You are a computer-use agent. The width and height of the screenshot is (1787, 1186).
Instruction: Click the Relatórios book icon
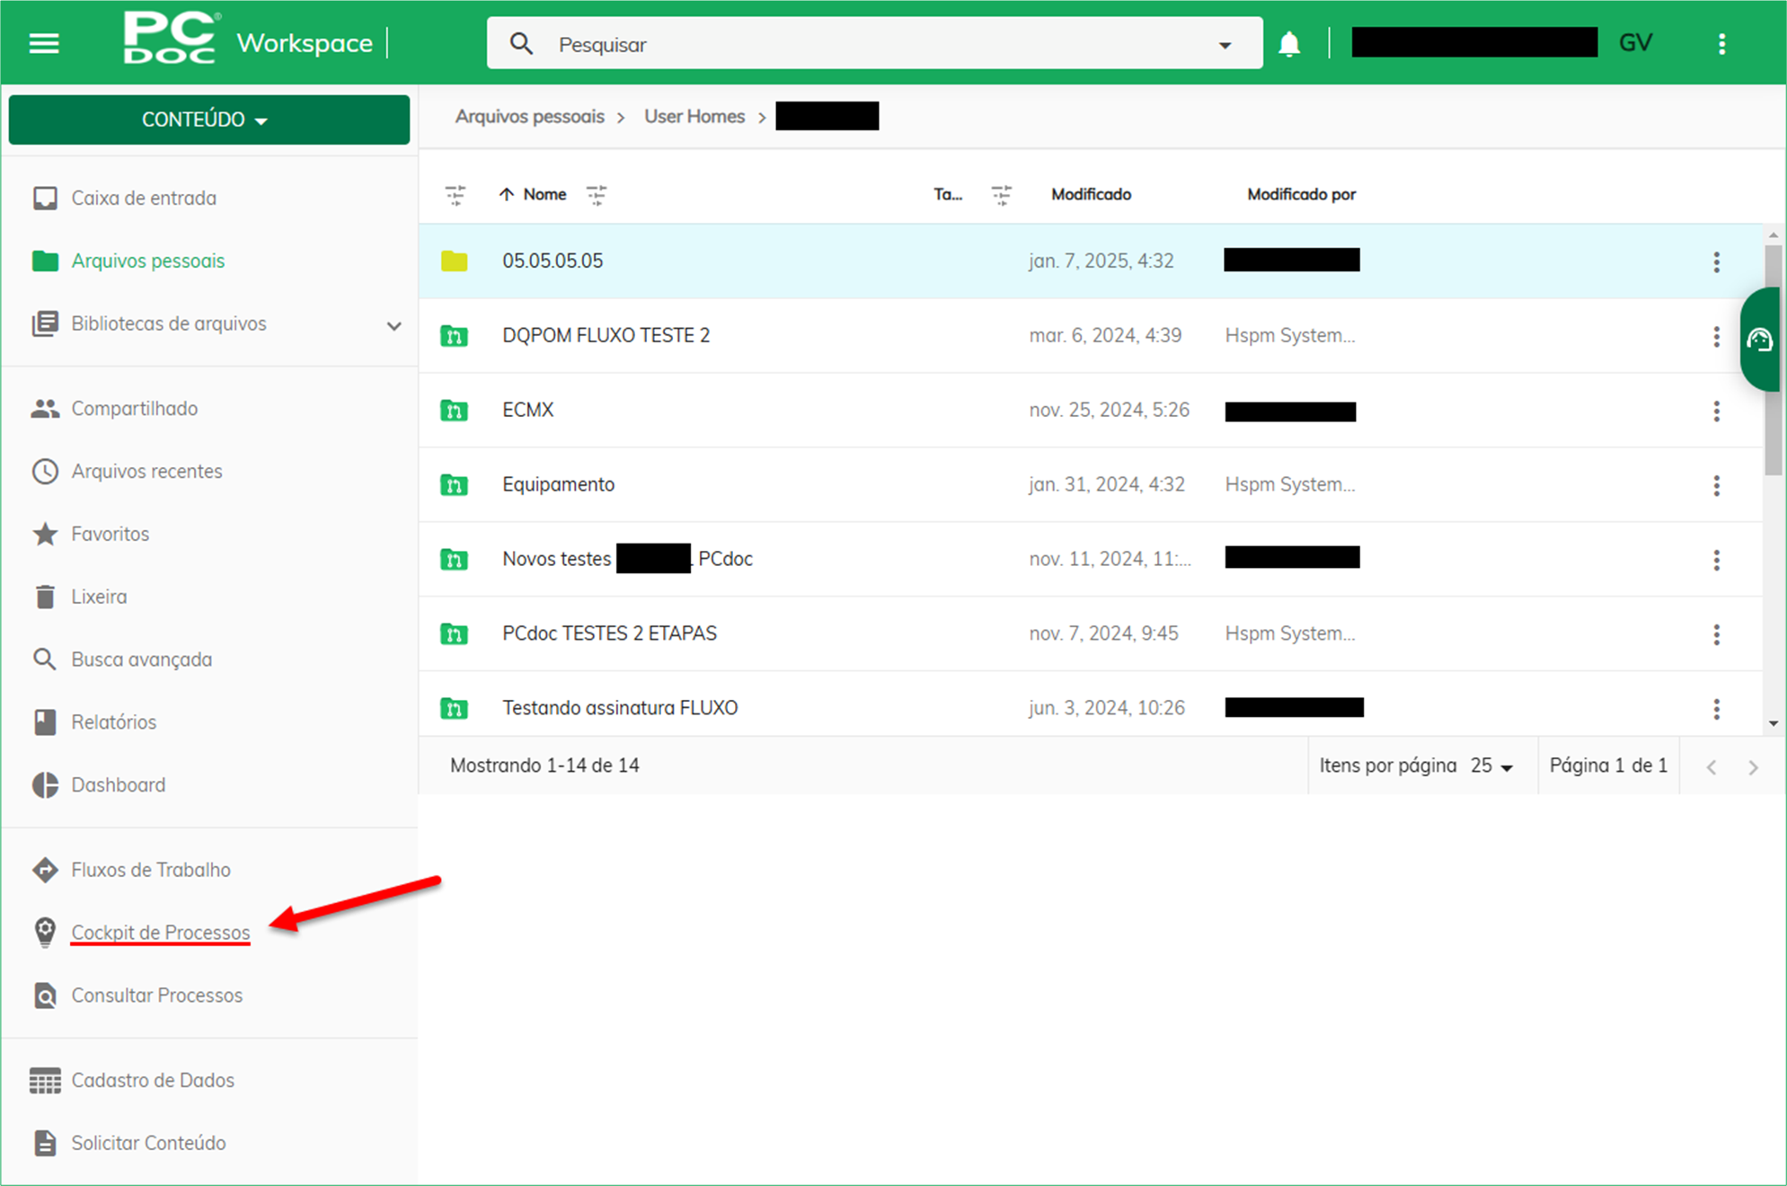(45, 722)
